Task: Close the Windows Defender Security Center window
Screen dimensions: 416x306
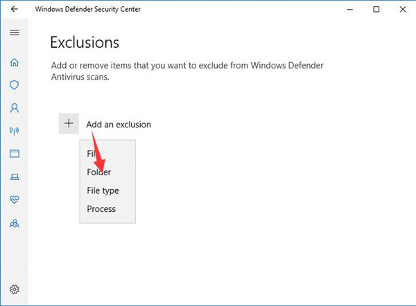Action: click(x=403, y=9)
